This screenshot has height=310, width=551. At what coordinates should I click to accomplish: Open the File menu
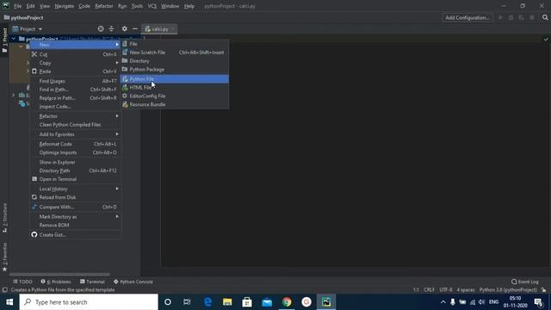(x=17, y=6)
